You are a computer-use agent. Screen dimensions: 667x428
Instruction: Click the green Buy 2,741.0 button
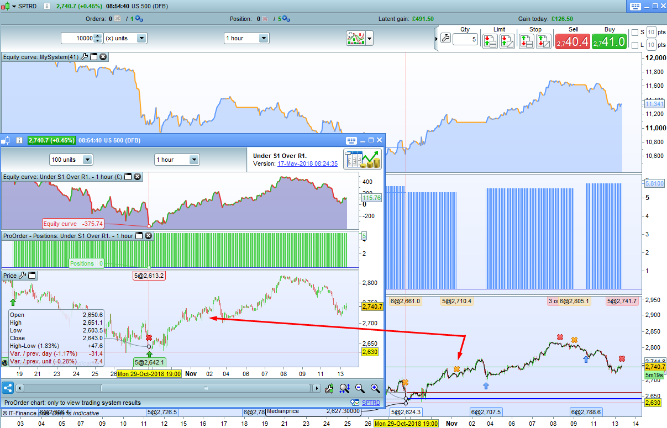coord(609,41)
